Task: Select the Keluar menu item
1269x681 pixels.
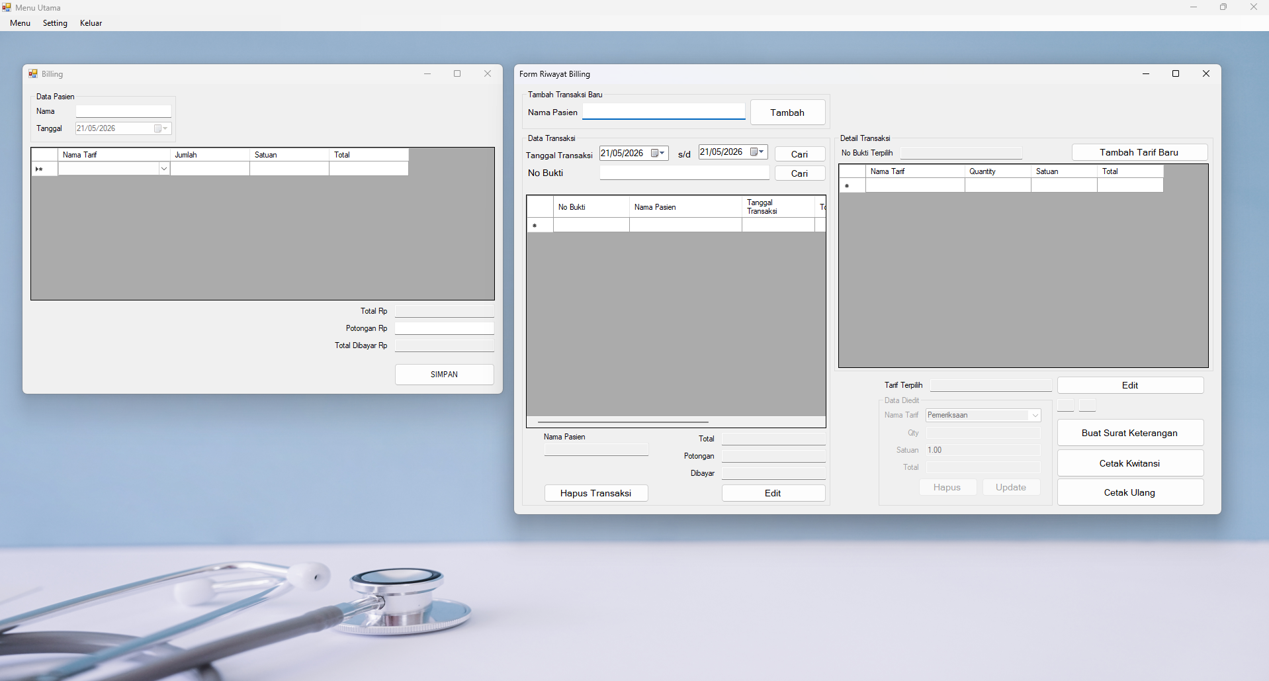Action: point(91,23)
